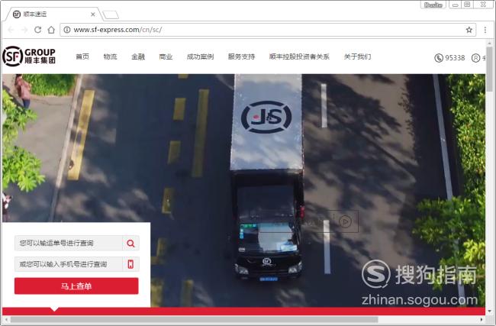The width and height of the screenshot is (496, 326).
Task: View site information icon in address bar
Action: point(66,30)
